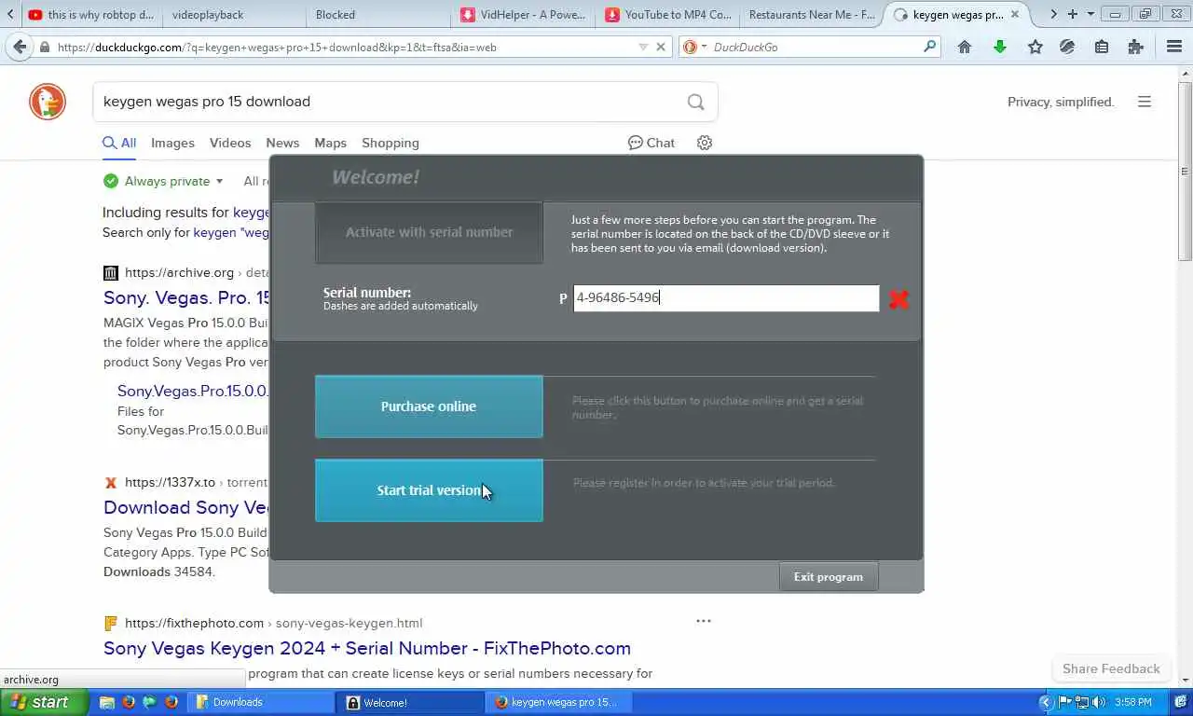Select the Maps search tab
Image resolution: width=1193 pixels, height=716 pixels.
point(330,143)
